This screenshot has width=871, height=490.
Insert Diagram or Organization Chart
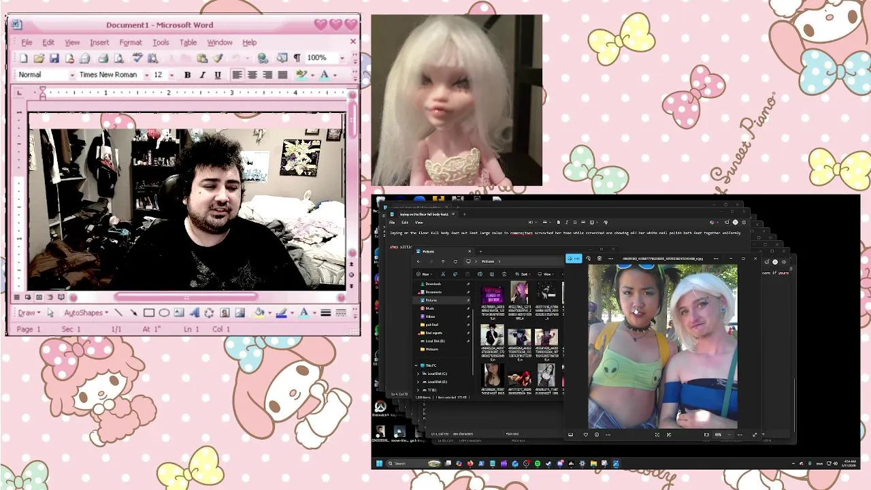pos(209,313)
